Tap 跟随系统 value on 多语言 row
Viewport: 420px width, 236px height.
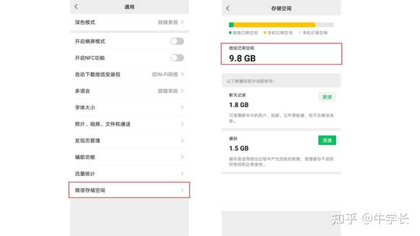tap(168, 91)
